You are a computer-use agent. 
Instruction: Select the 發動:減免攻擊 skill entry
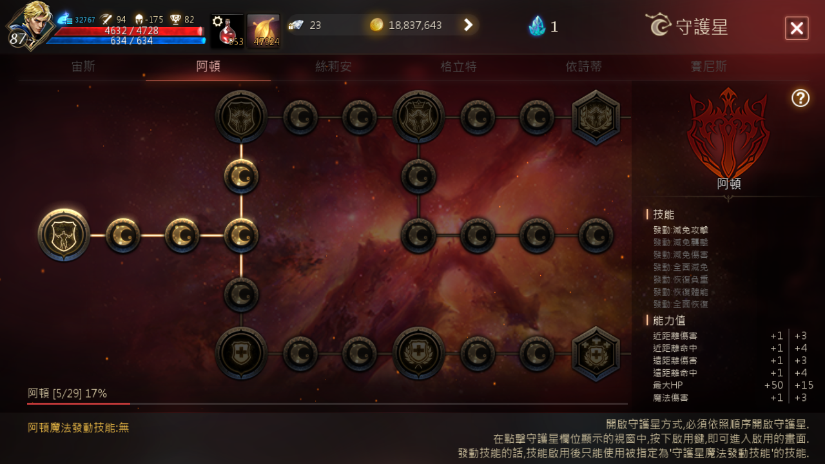point(681,230)
